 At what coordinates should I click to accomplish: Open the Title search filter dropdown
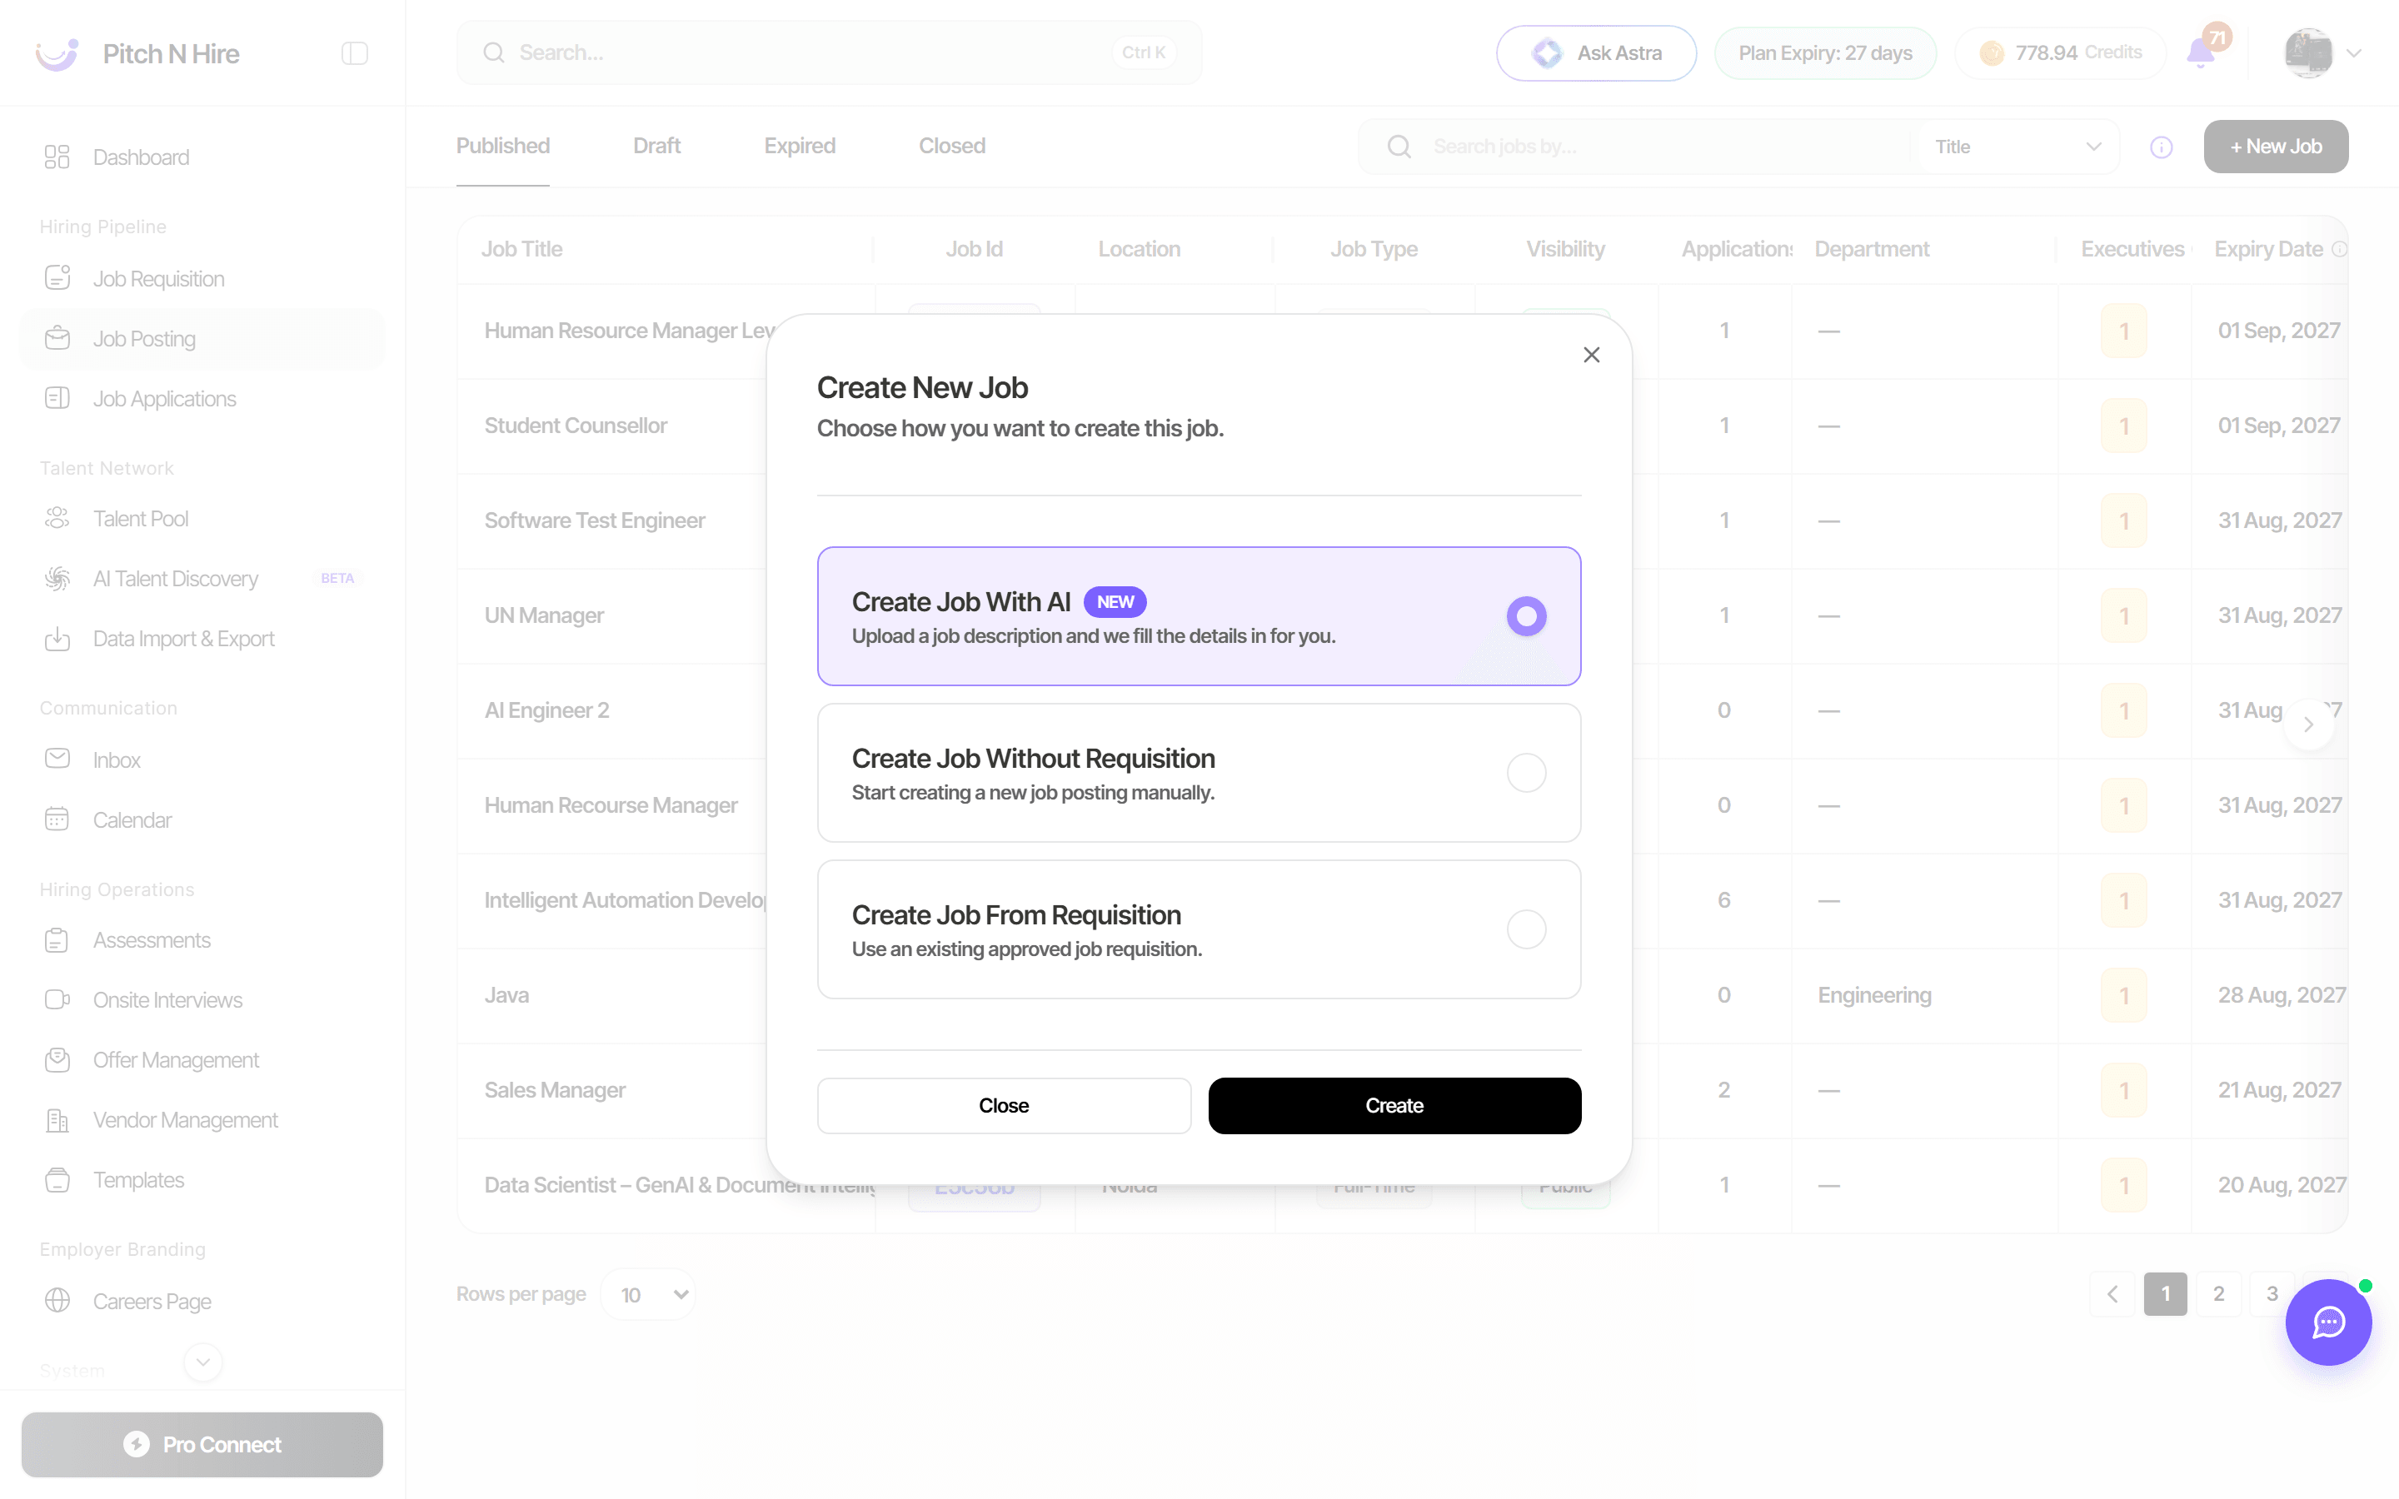2017,147
